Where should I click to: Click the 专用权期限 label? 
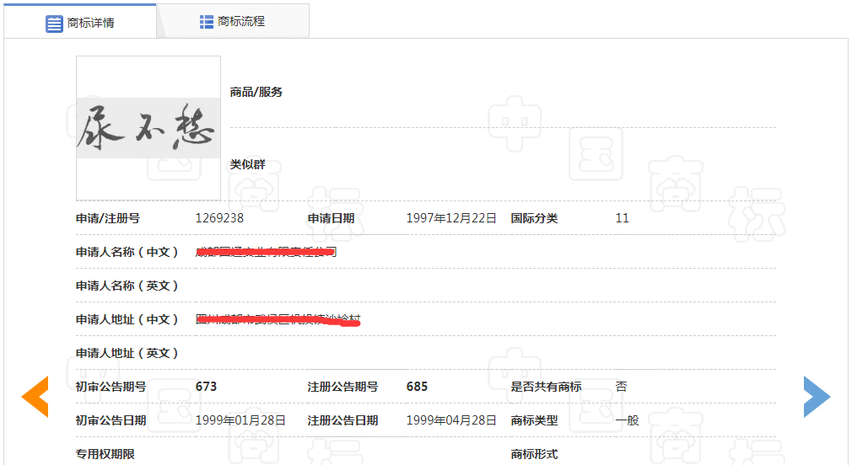tap(105, 454)
